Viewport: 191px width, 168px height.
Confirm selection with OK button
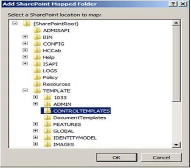[117, 157]
